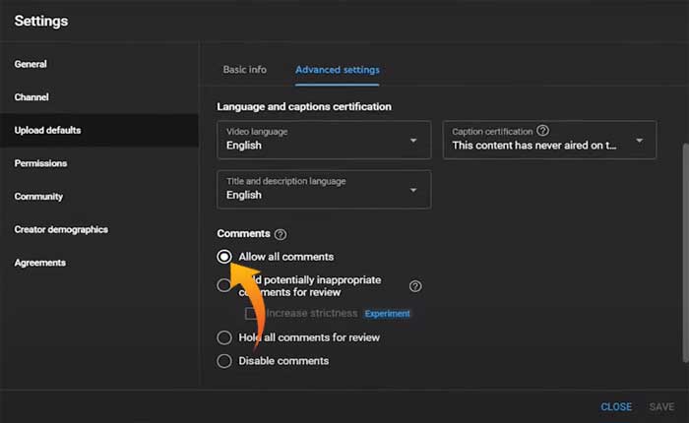Expand the Caption certification dropdown
Screen dimensions: 689x423
tap(548, 139)
